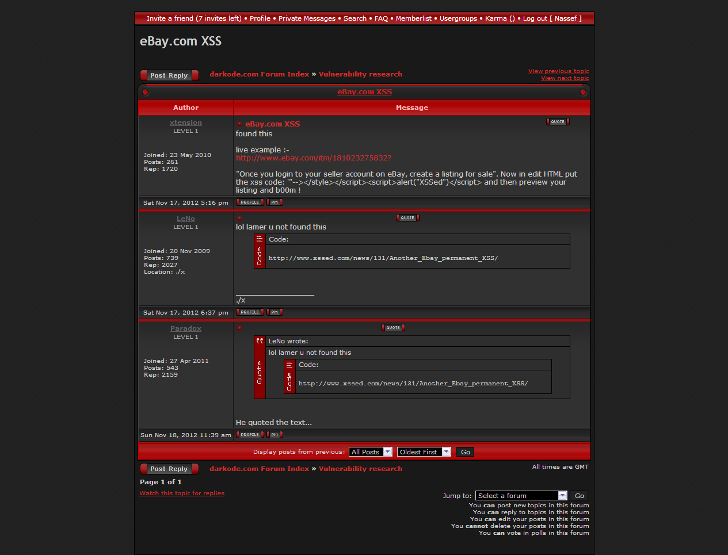
Task: Click Go button beside display posts options
Action: [465, 452]
